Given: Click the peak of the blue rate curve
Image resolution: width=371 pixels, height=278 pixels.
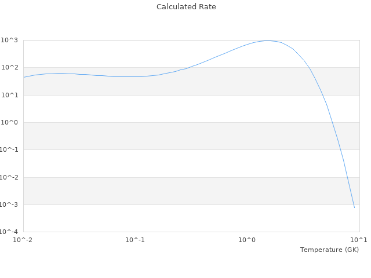Looking at the screenshot, I should coord(267,41).
